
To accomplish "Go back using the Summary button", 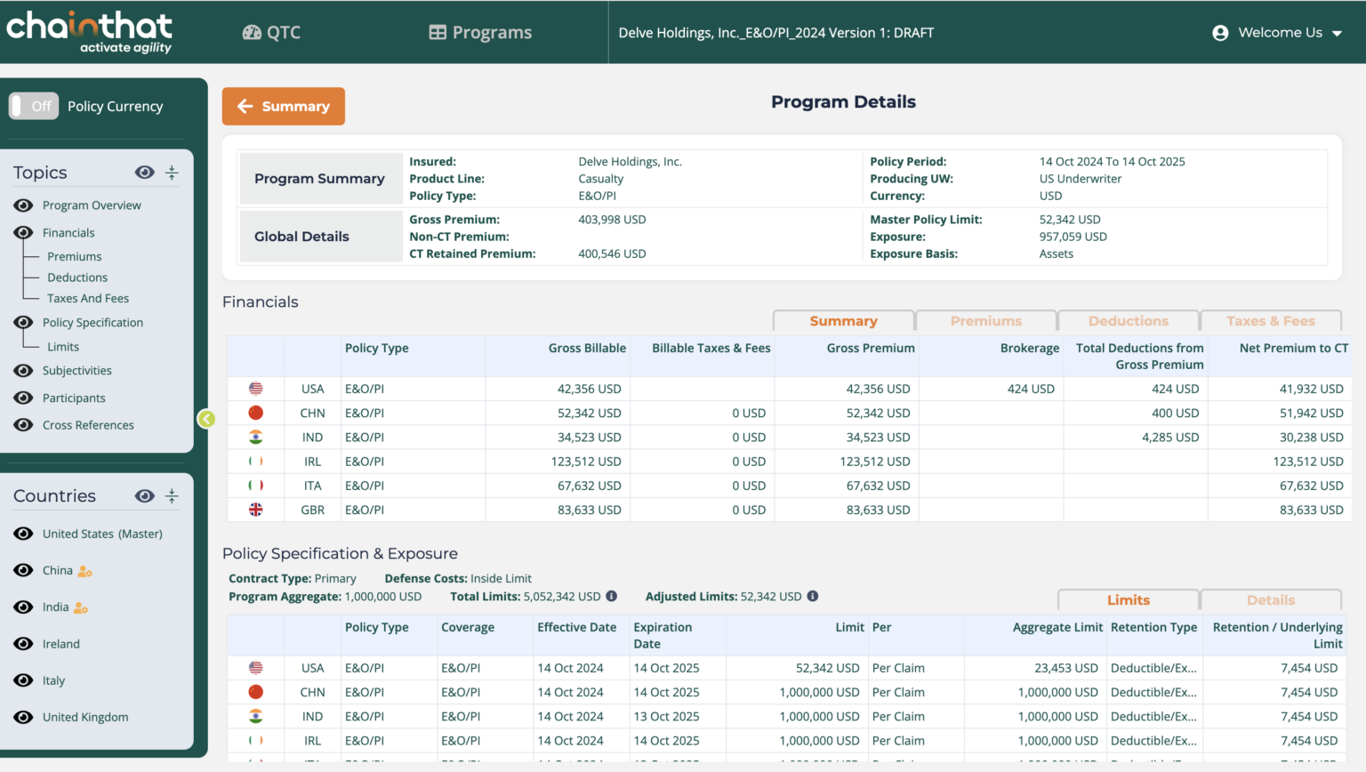I will point(284,107).
